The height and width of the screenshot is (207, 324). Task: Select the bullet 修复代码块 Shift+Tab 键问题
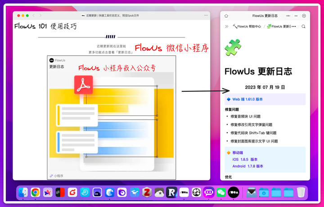pyautogui.click(x=253, y=133)
